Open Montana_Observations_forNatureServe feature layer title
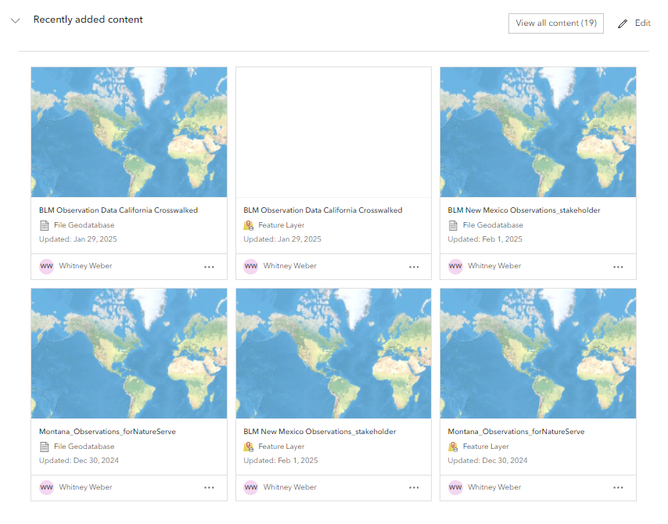 tap(516, 432)
